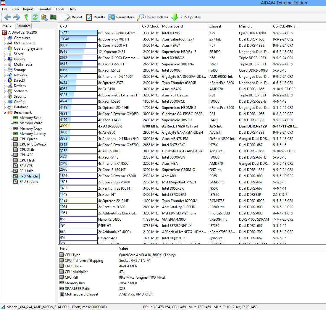Viewport: 326px width, 310px height.
Task: Open the View menu
Action: coord(15,9)
